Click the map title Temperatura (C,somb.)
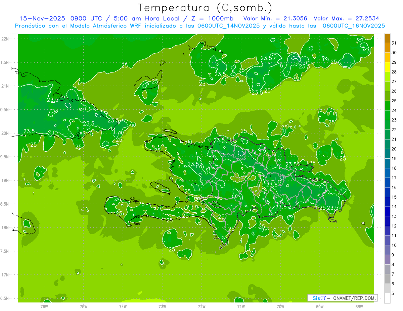The height and width of the screenshot is (311, 403). [205, 8]
